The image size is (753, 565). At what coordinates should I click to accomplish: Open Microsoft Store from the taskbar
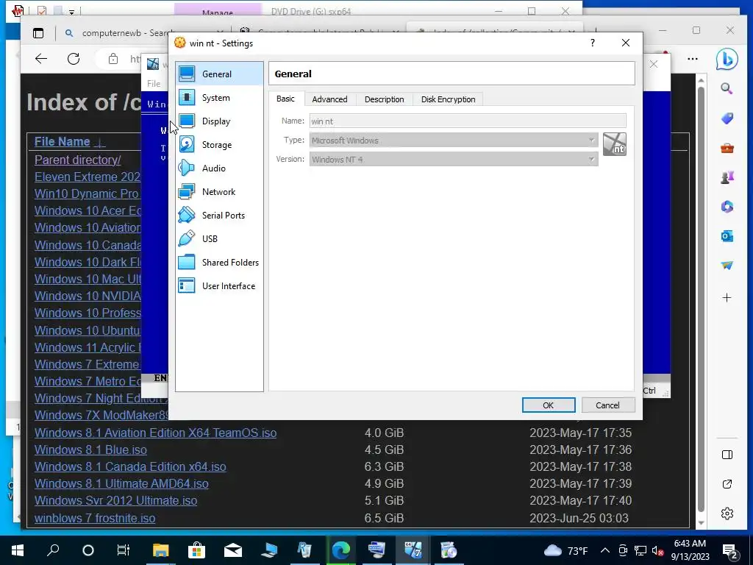coord(196,550)
